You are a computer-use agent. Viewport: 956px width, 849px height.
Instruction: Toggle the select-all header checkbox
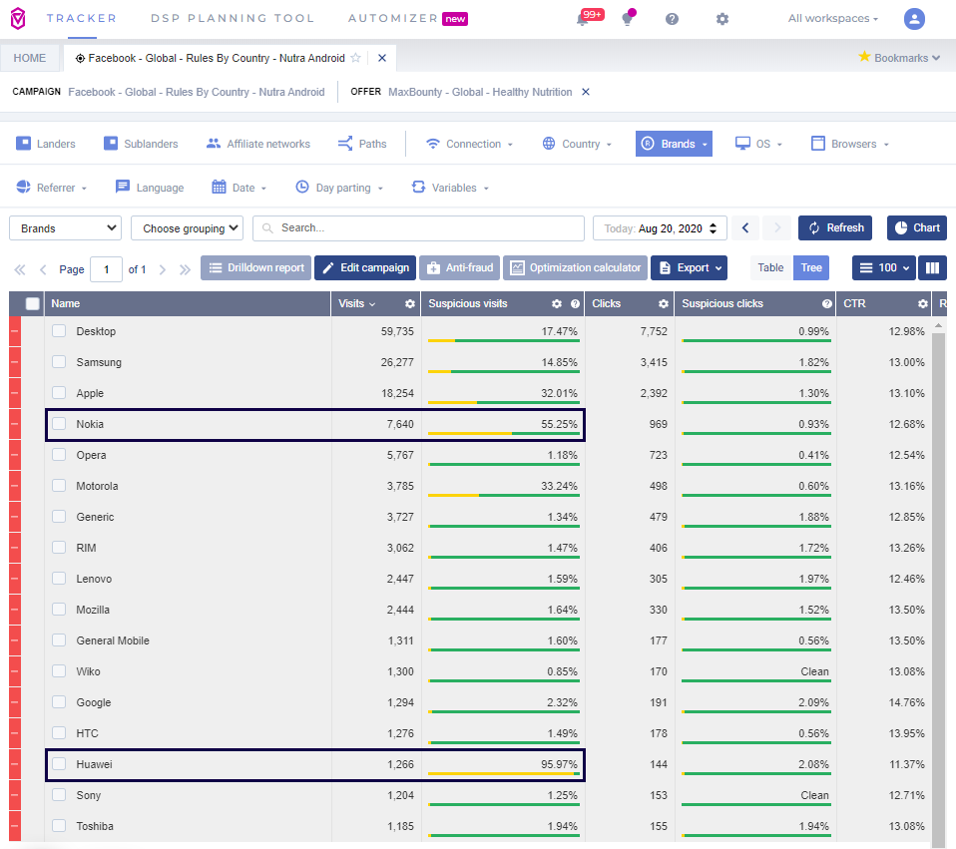click(33, 303)
